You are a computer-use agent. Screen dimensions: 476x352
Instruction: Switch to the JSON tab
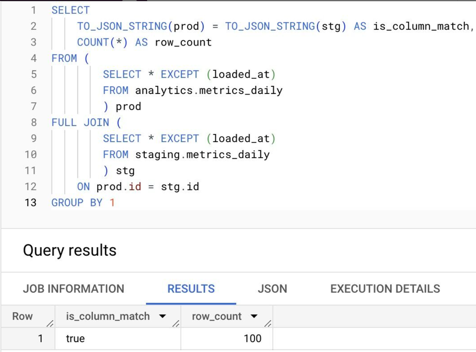click(272, 288)
